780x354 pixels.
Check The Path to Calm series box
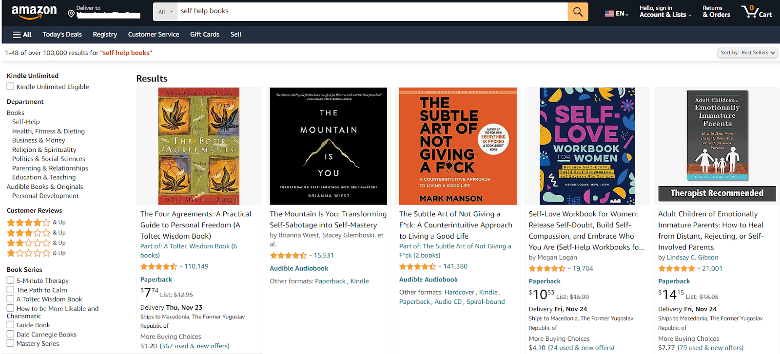click(x=10, y=290)
